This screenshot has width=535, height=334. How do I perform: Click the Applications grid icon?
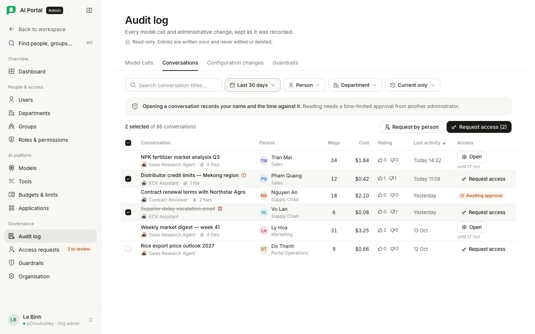coord(12,208)
